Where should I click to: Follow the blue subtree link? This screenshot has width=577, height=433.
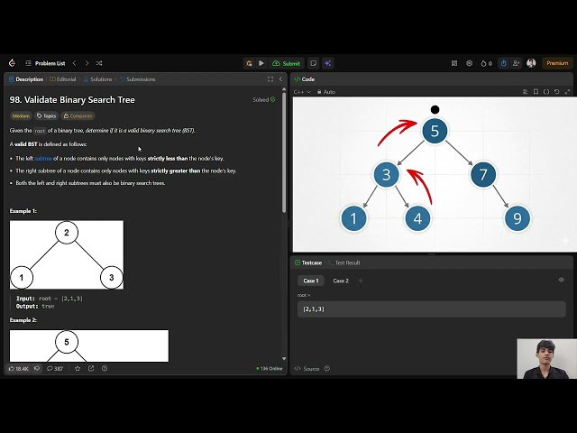pos(43,159)
